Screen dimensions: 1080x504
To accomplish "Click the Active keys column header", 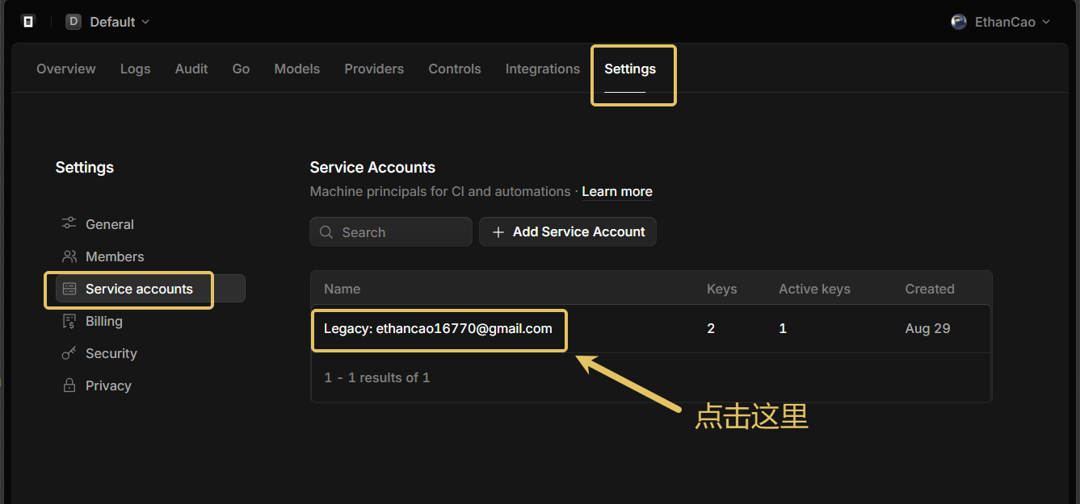I will (814, 289).
